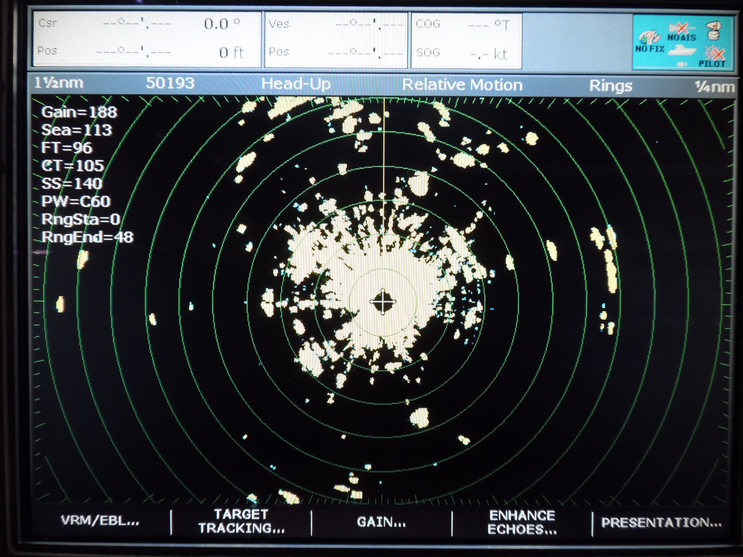
Task: Toggle the Head-Up orientation mode
Action: (x=296, y=84)
